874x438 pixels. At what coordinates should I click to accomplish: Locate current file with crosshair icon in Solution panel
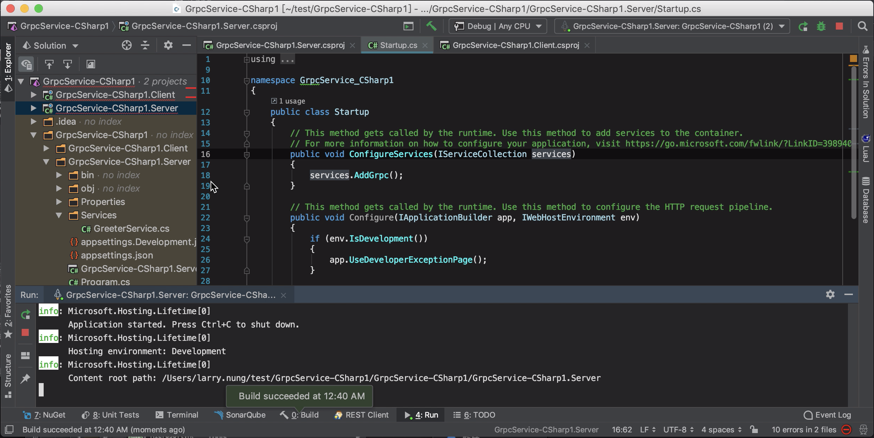(x=126, y=45)
